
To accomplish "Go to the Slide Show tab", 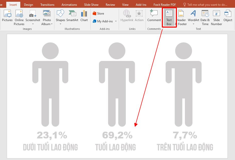I will tap(91, 5).
